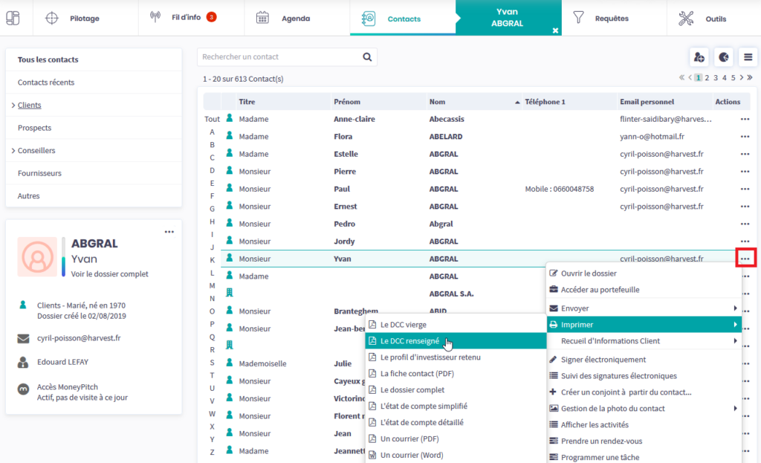Expand the Clients category

pyautogui.click(x=14, y=106)
